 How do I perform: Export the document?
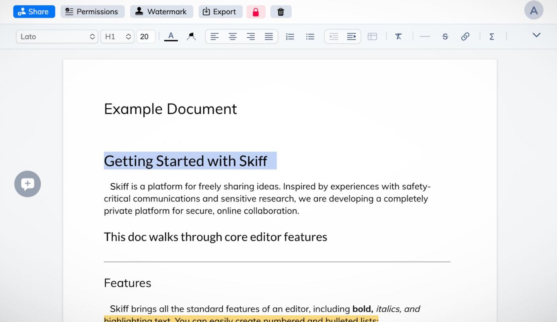tap(220, 12)
